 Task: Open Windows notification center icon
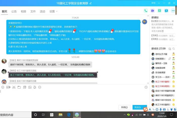(172, 115)
